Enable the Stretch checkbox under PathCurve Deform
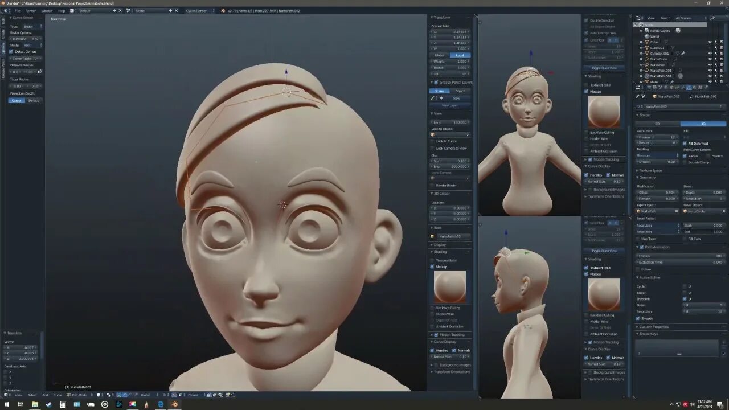The height and width of the screenshot is (410, 729). click(707, 155)
